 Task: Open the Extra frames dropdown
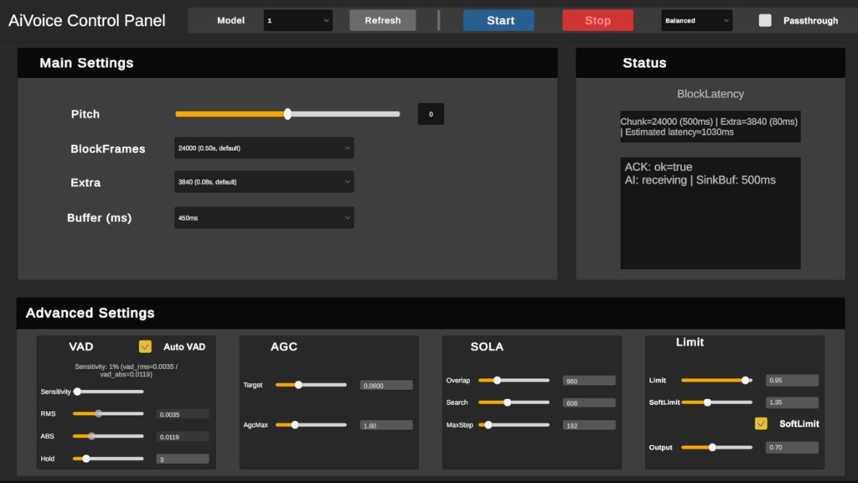[x=264, y=182]
